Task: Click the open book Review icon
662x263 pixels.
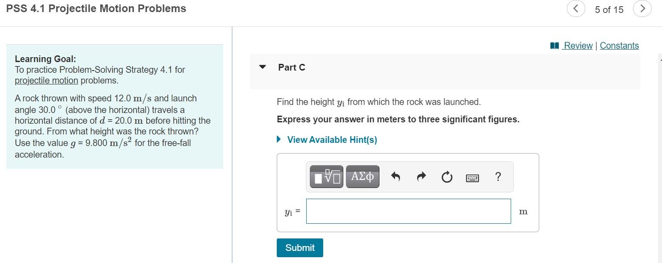Action: [554, 45]
